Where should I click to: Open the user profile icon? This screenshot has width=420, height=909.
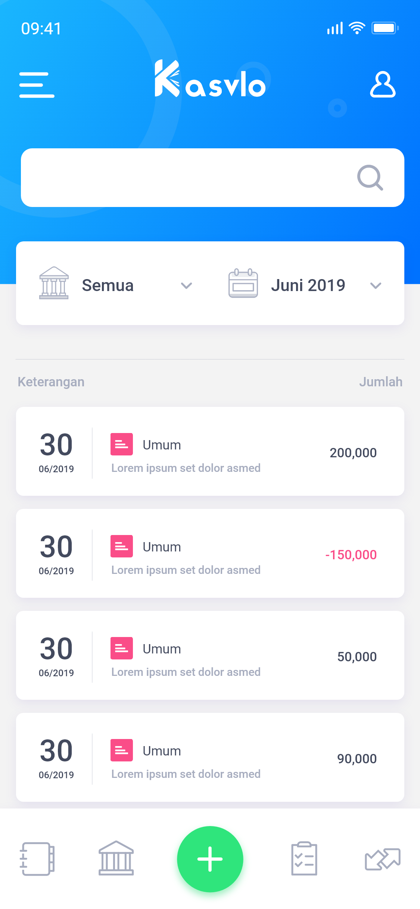383,84
